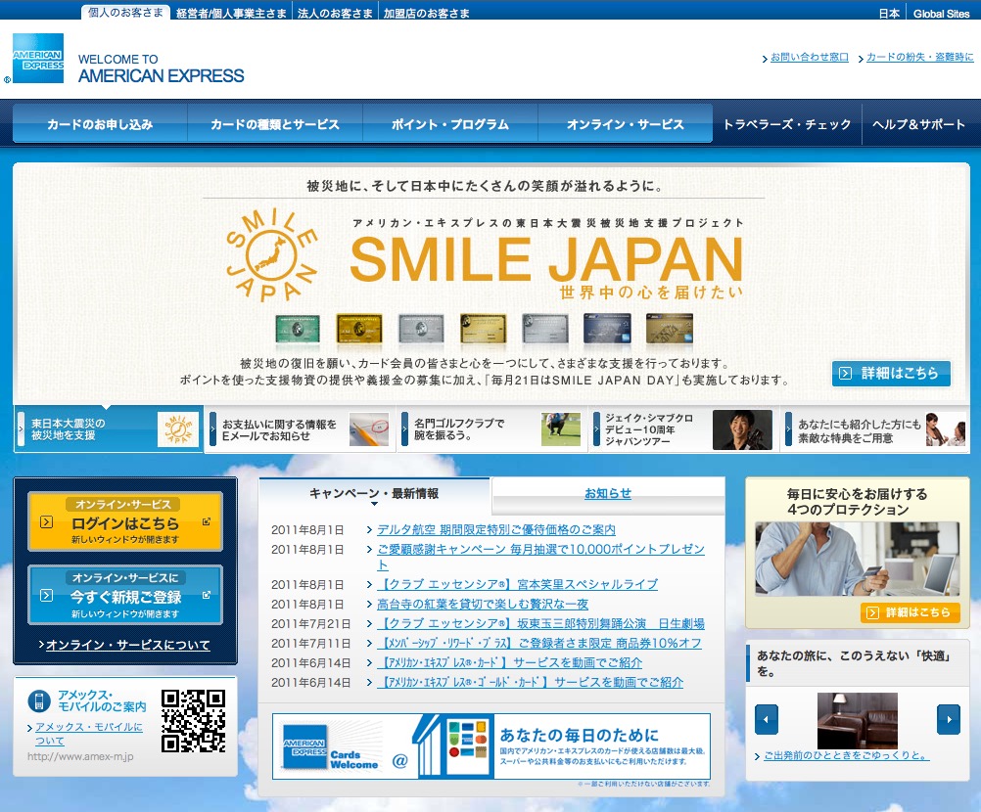The height and width of the screenshot is (812, 981).
Task: Open 宮本笑里スペシャルライブ news link
Action: coord(517,584)
